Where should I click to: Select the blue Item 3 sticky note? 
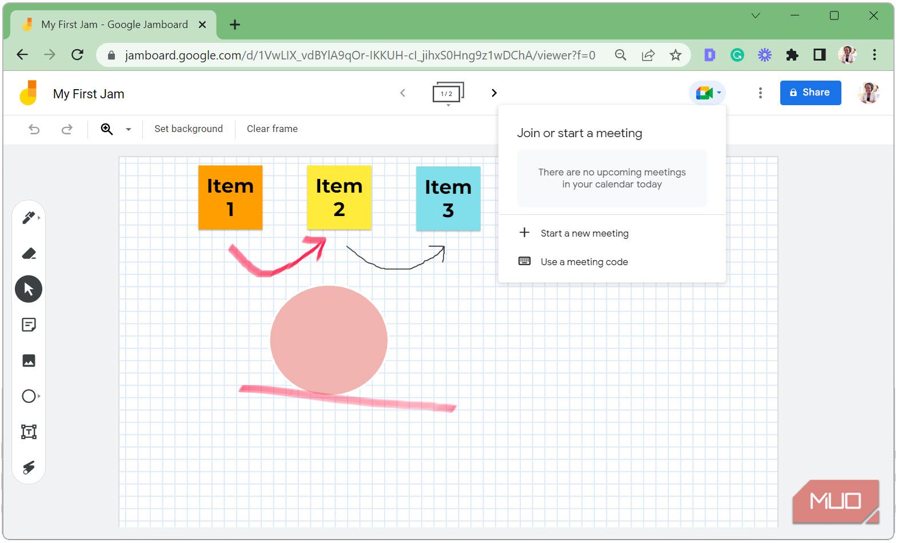coord(448,199)
